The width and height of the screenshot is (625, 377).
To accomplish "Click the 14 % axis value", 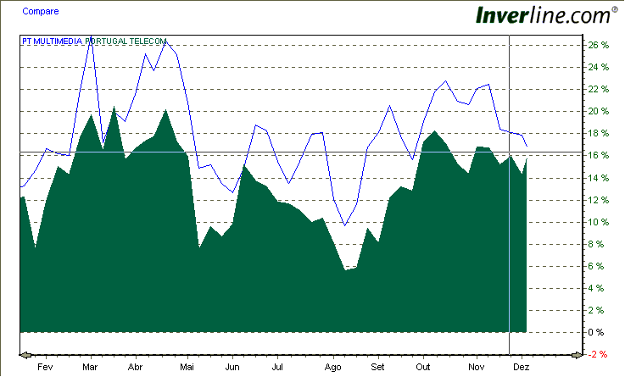I will 599,178.
